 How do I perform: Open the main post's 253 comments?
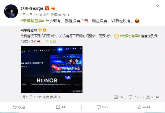point(102,107)
